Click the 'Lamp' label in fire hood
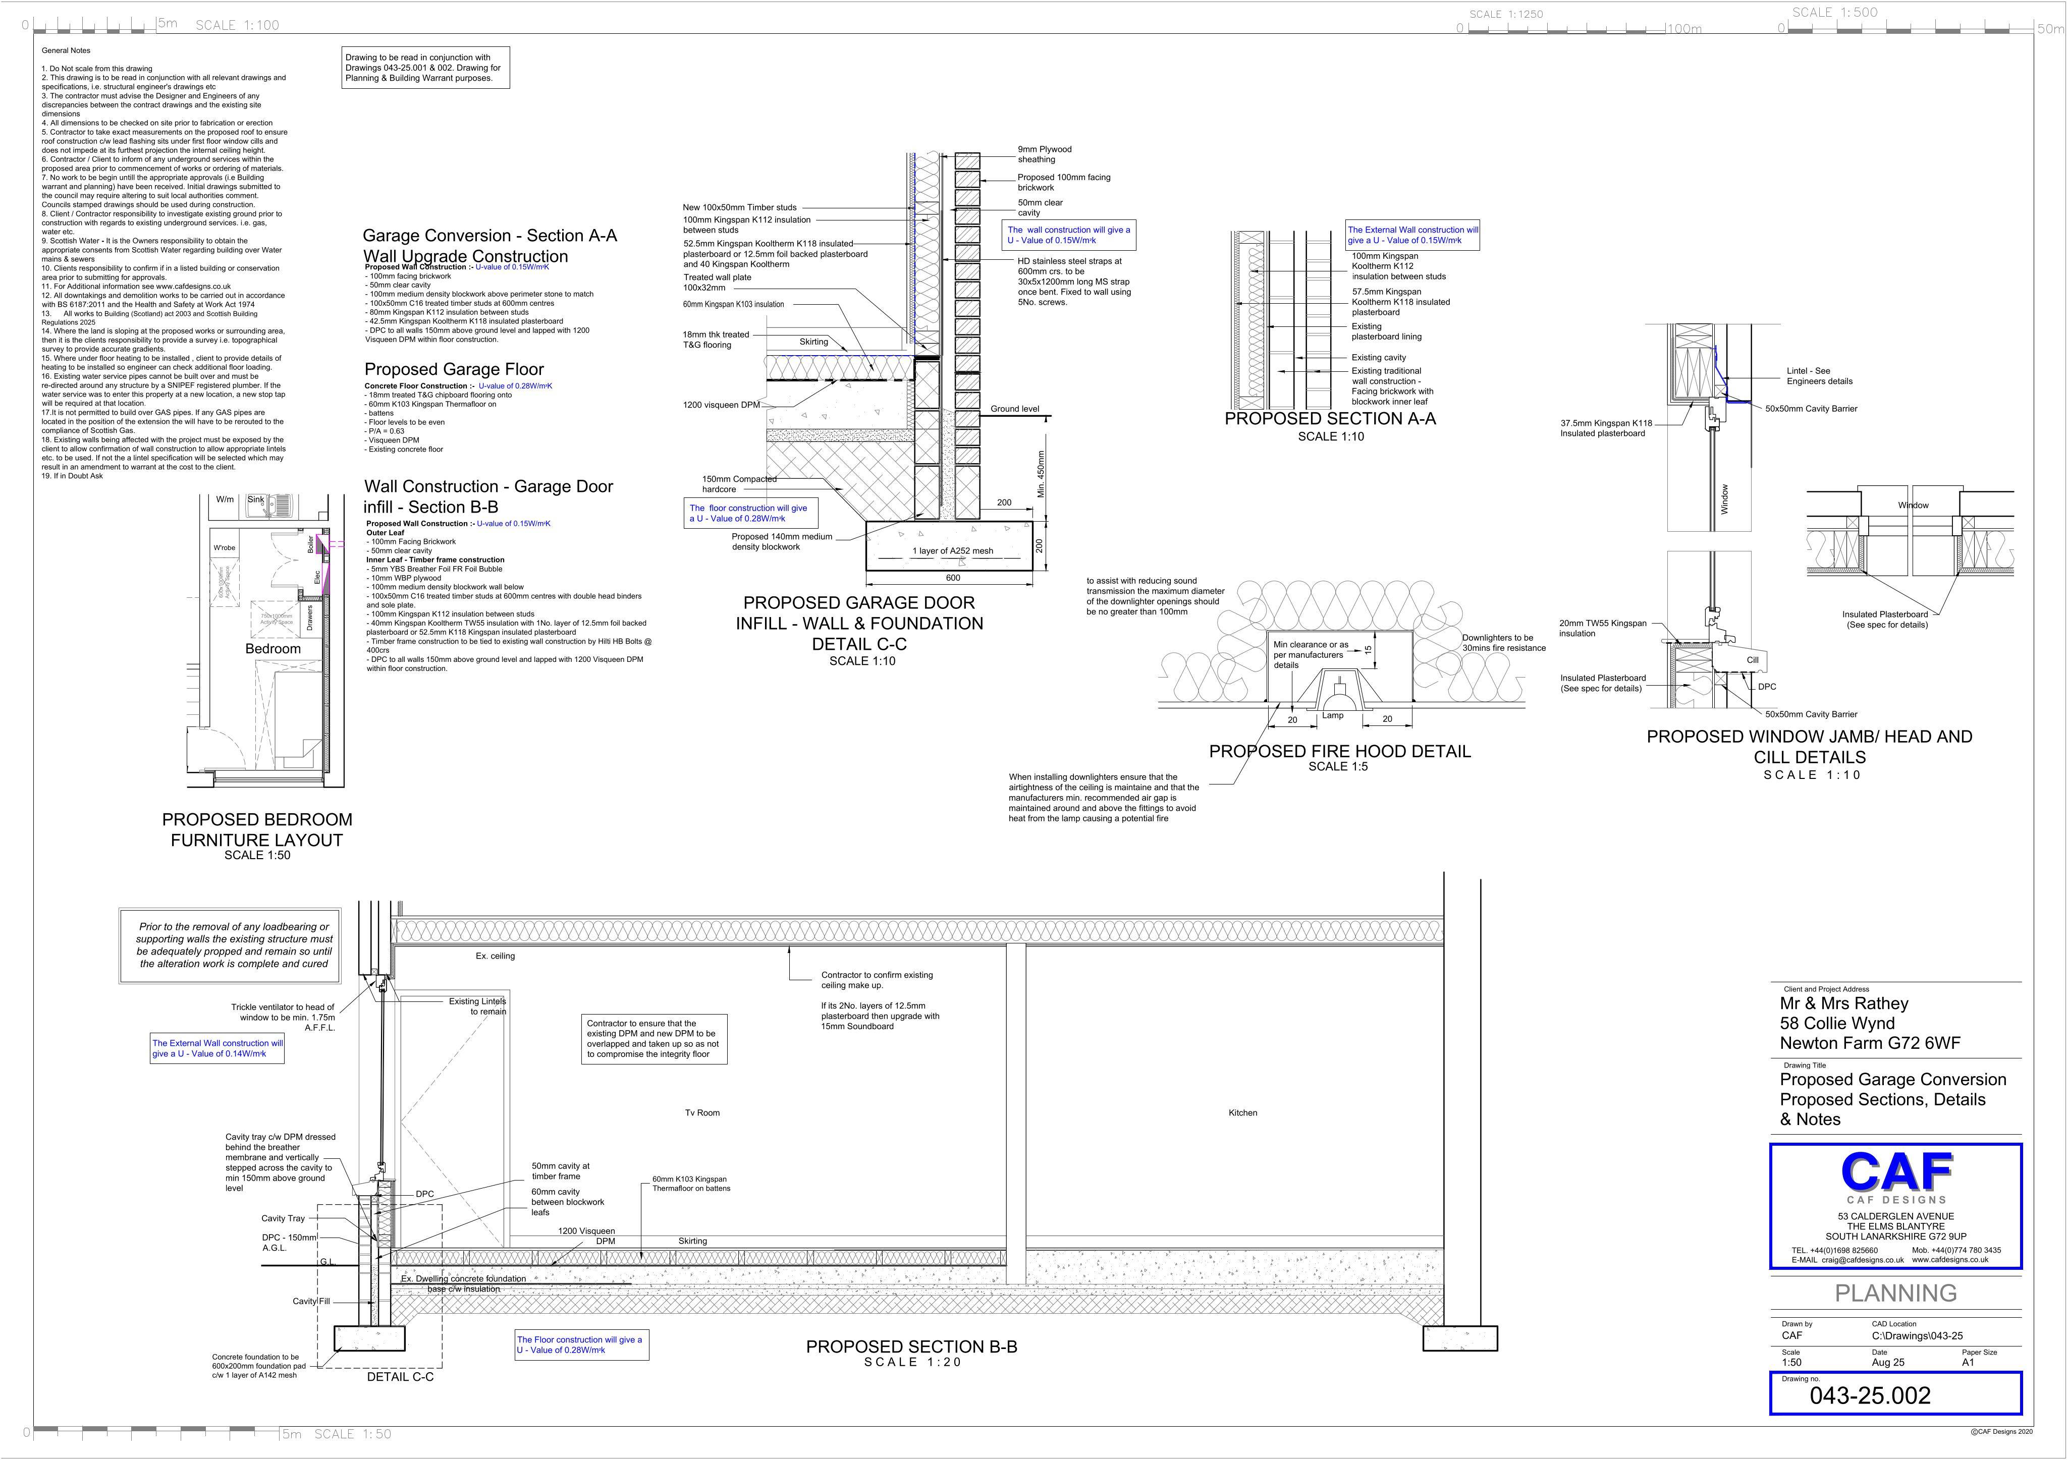Viewport: 2067px width, 1460px height. [x=1332, y=715]
